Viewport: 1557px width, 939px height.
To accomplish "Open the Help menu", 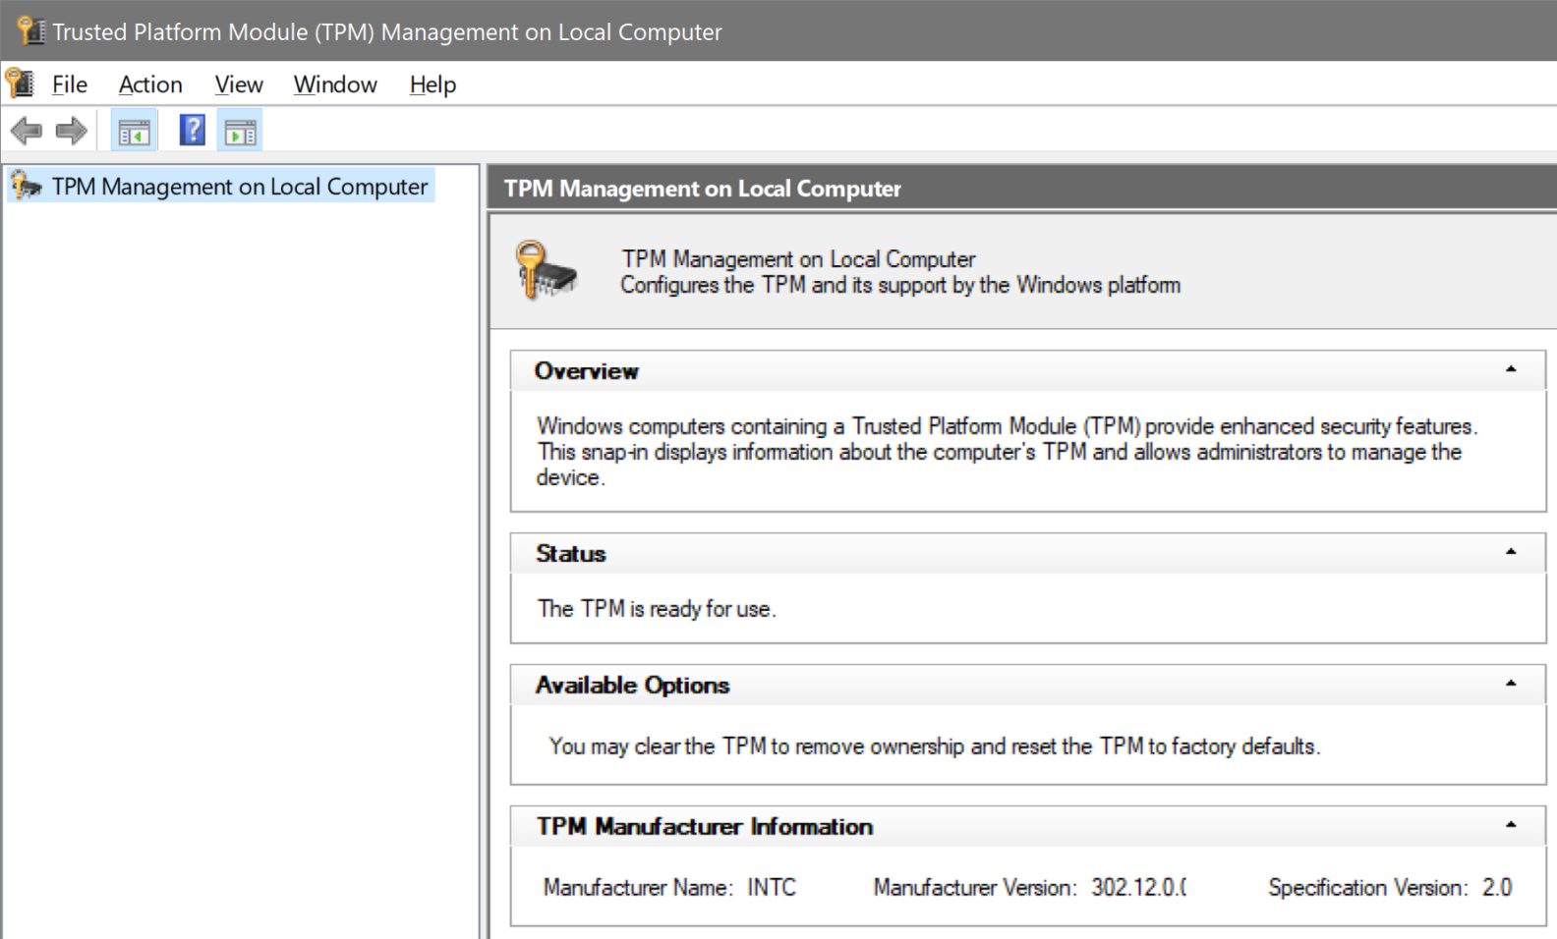I will [432, 84].
